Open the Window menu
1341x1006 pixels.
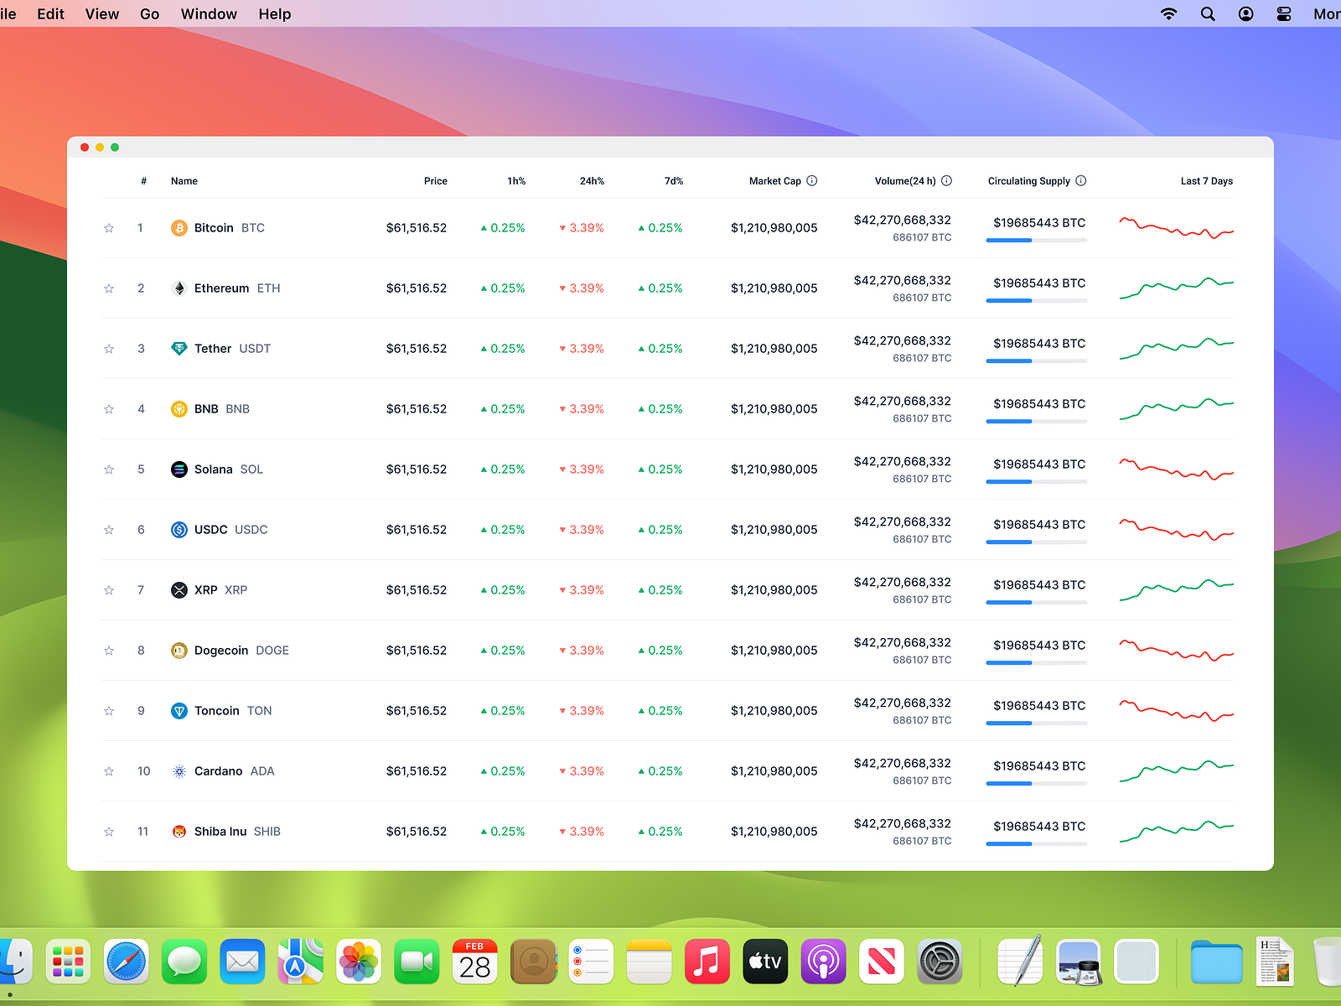[209, 13]
